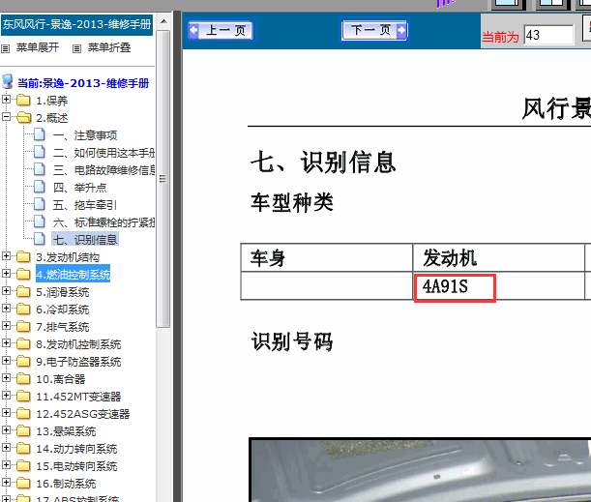Expand the 12.452ASG变速器 tree node
Image resolution: width=591 pixels, height=502 pixels.
pos(6,412)
